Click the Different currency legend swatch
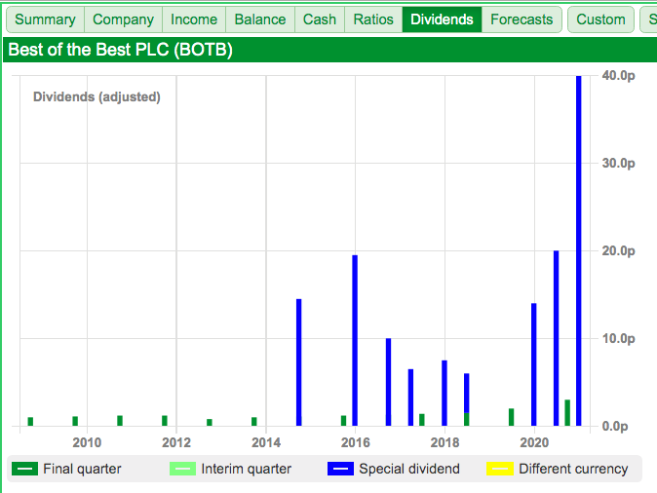 click(500, 469)
